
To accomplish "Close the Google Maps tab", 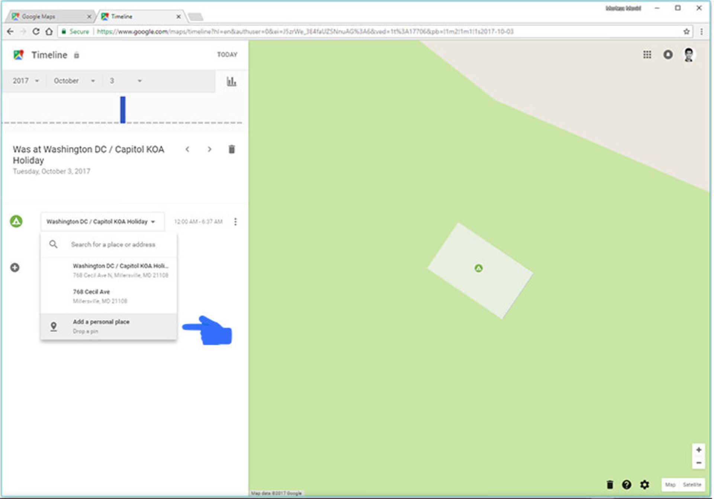I will click(89, 17).
